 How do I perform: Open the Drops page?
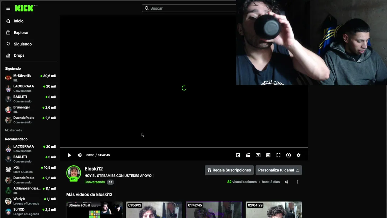coord(19,55)
